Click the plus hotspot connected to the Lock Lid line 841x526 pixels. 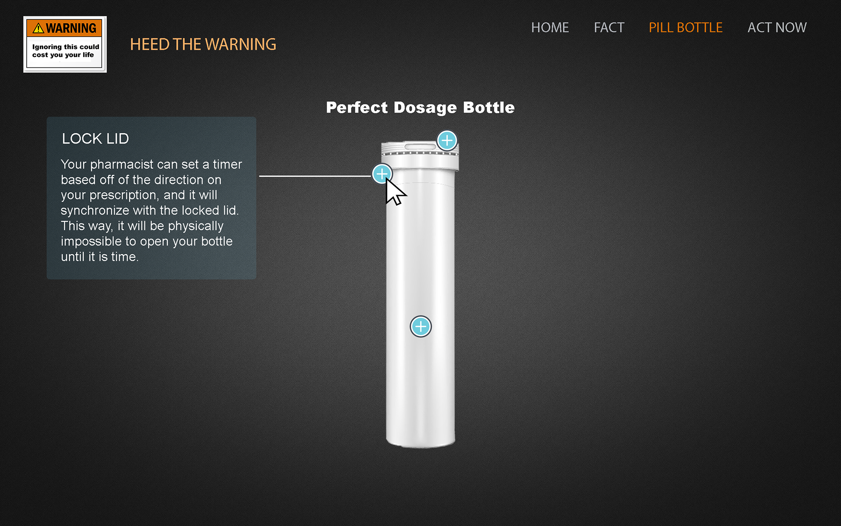(382, 174)
